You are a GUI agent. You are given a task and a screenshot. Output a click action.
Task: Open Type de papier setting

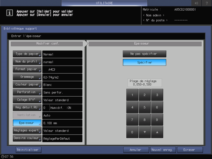(27, 54)
